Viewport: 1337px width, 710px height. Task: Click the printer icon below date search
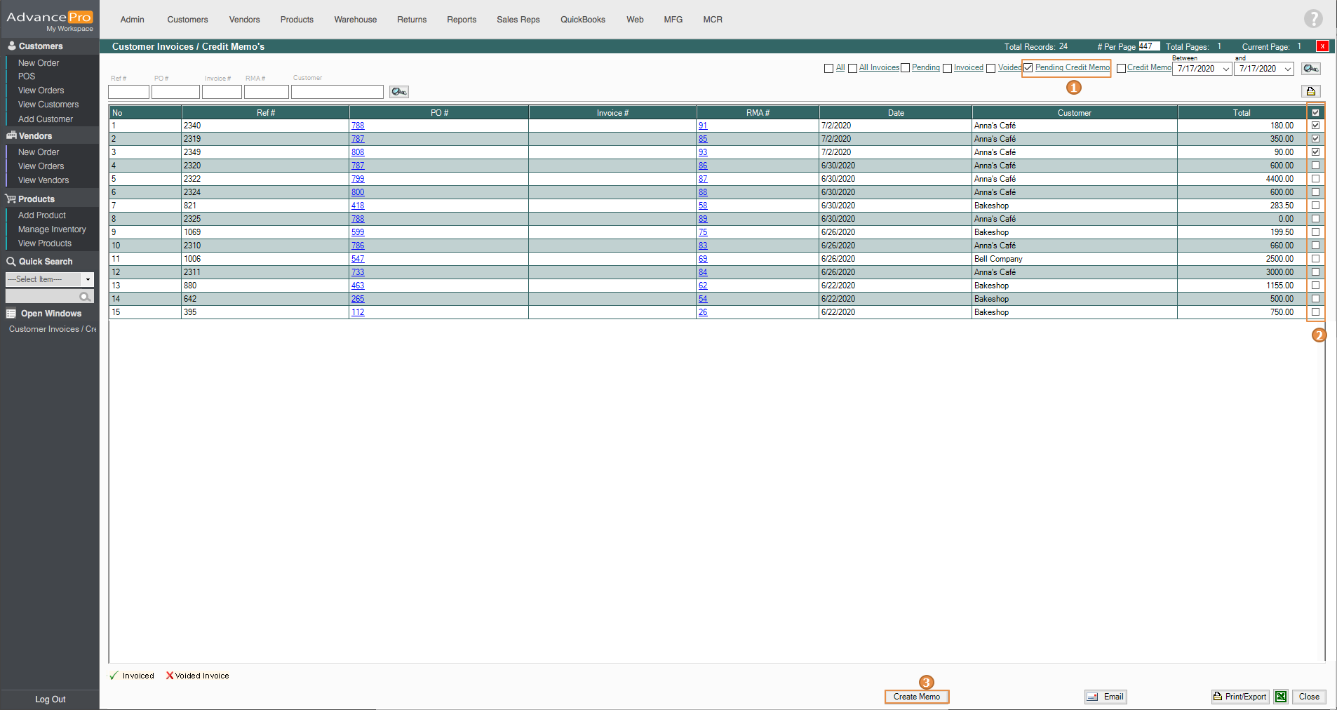1310,91
